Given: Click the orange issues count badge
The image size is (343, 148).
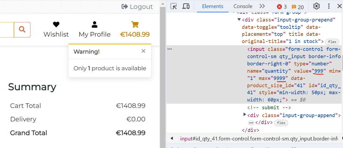Looking at the screenshot, I should [x=298, y=7].
